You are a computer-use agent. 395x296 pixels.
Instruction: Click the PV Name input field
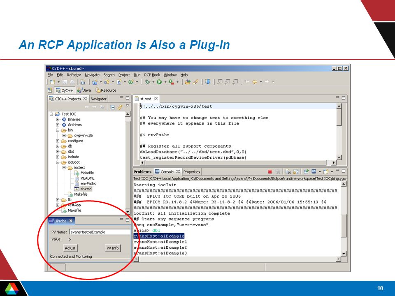(x=100, y=232)
